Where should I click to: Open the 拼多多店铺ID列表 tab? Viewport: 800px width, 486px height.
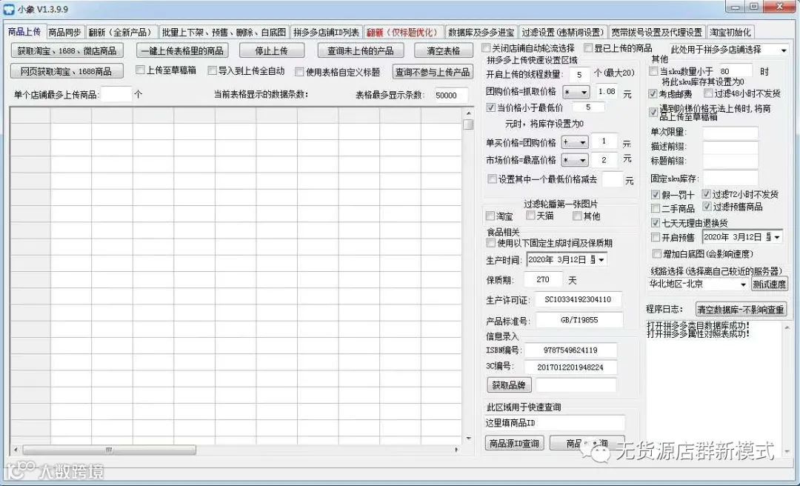tap(326, 32)
